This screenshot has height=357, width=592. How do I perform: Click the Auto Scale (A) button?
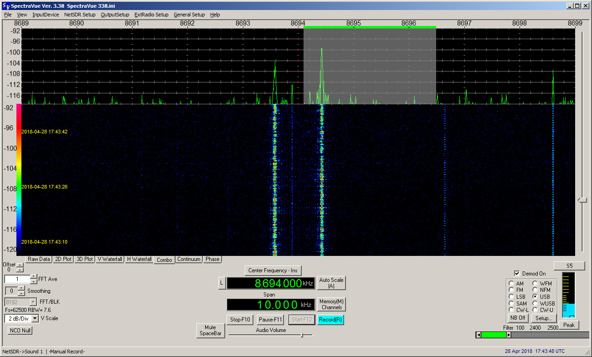coord(331,283)
